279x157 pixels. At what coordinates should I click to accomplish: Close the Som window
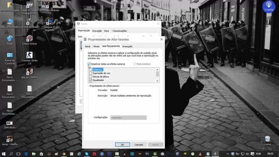pyautogui.click(x=158, y=24)
